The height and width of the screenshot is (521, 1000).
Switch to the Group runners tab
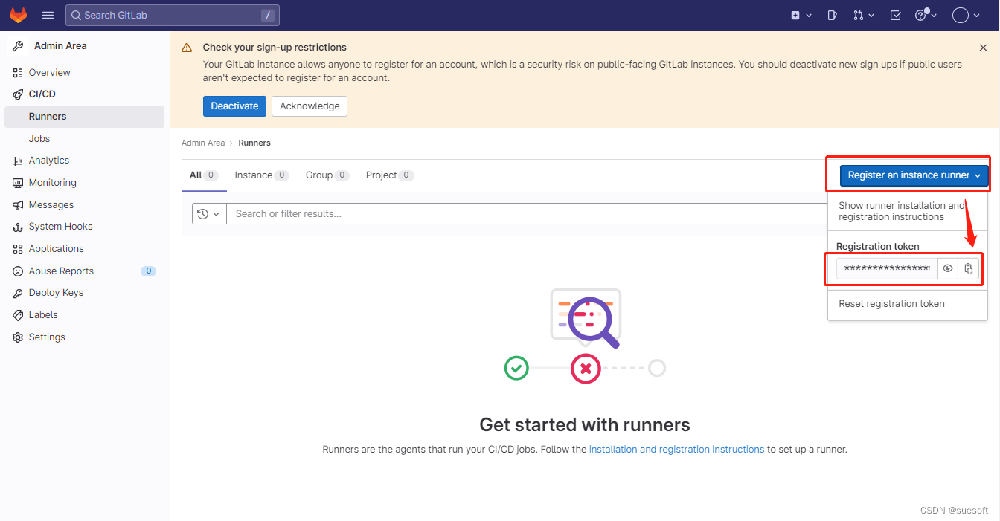coord(327,175)
